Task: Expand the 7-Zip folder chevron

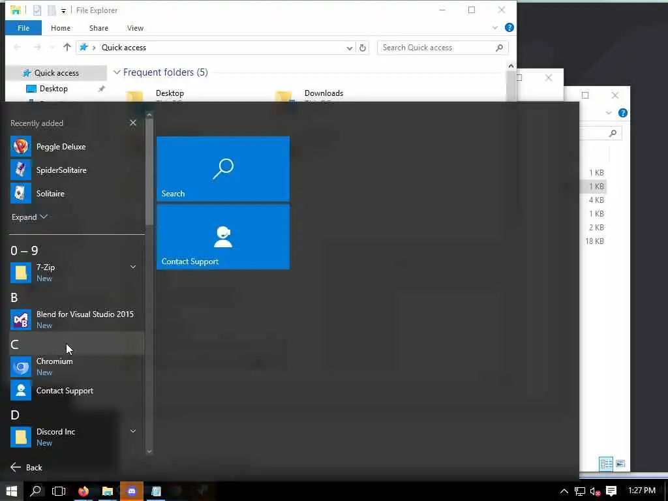Action: [133, 267]
